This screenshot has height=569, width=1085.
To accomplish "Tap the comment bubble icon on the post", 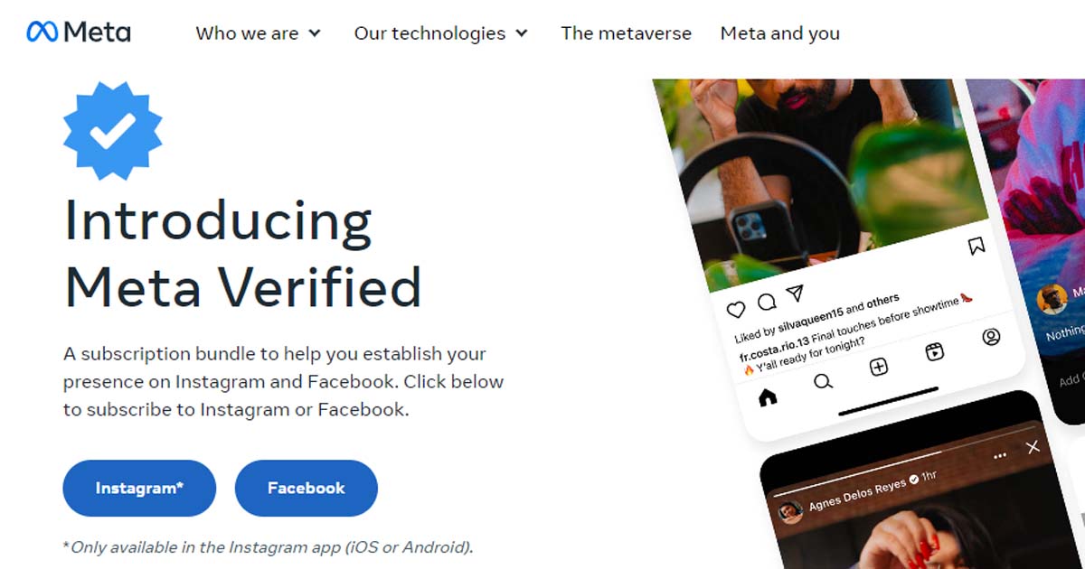I will [x=766, y=302].
